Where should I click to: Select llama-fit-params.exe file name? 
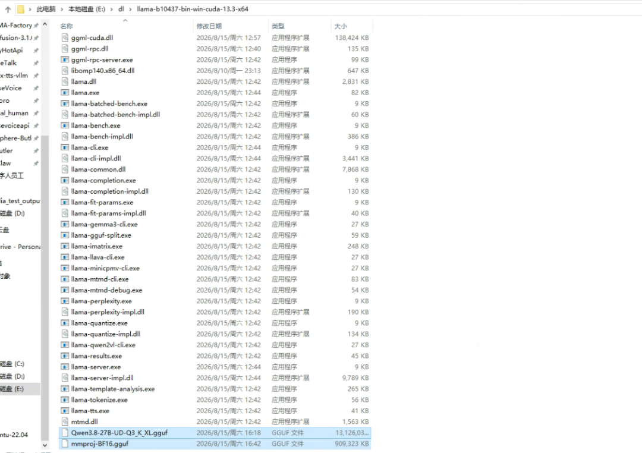click(x=102, y=202)
